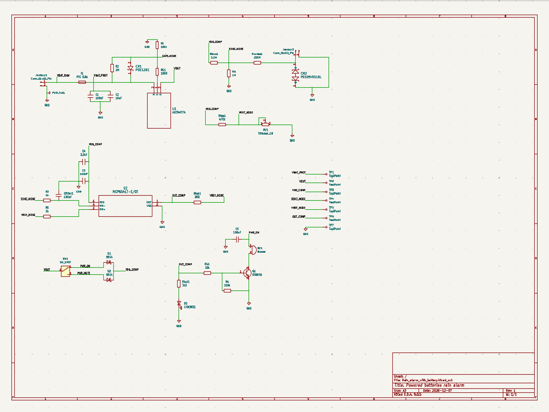This screenshot has height=412, width=549.
Task: Toggle the SW1 SW_SPDT power switch
Action: [x=65, y=270]
